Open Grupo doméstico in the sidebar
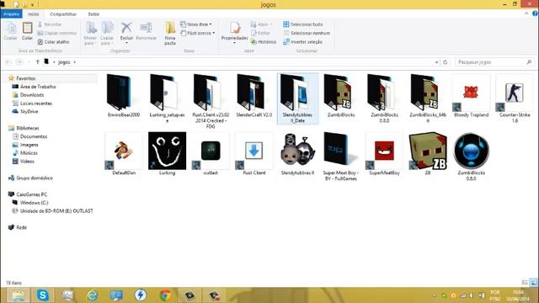The image size is (539, 303). tap(30, 178)
